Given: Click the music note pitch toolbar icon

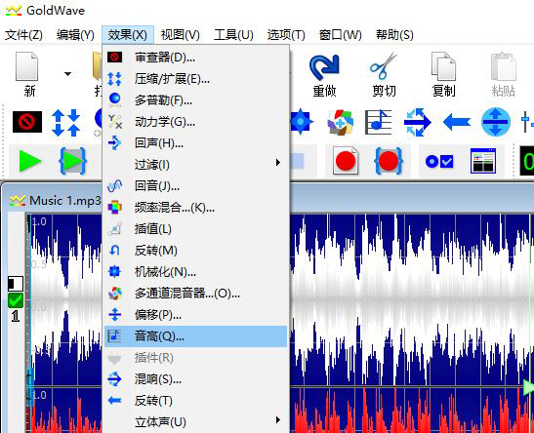Looking at the screenshot, I should pos(378,122).
